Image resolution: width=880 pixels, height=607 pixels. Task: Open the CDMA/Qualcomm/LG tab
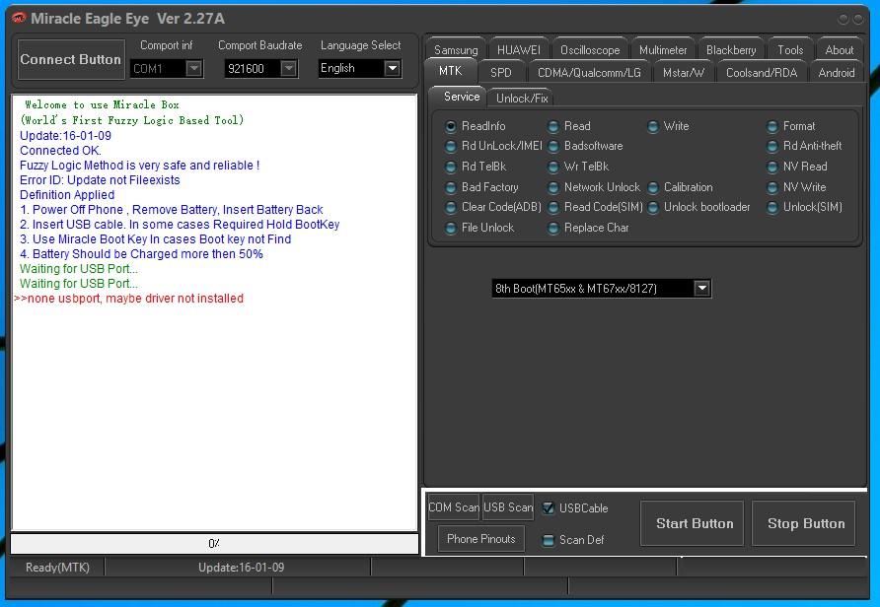point(589,72)
